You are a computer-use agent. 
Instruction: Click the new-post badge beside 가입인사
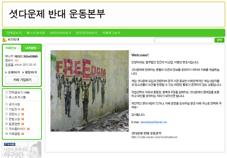[23, 109]
